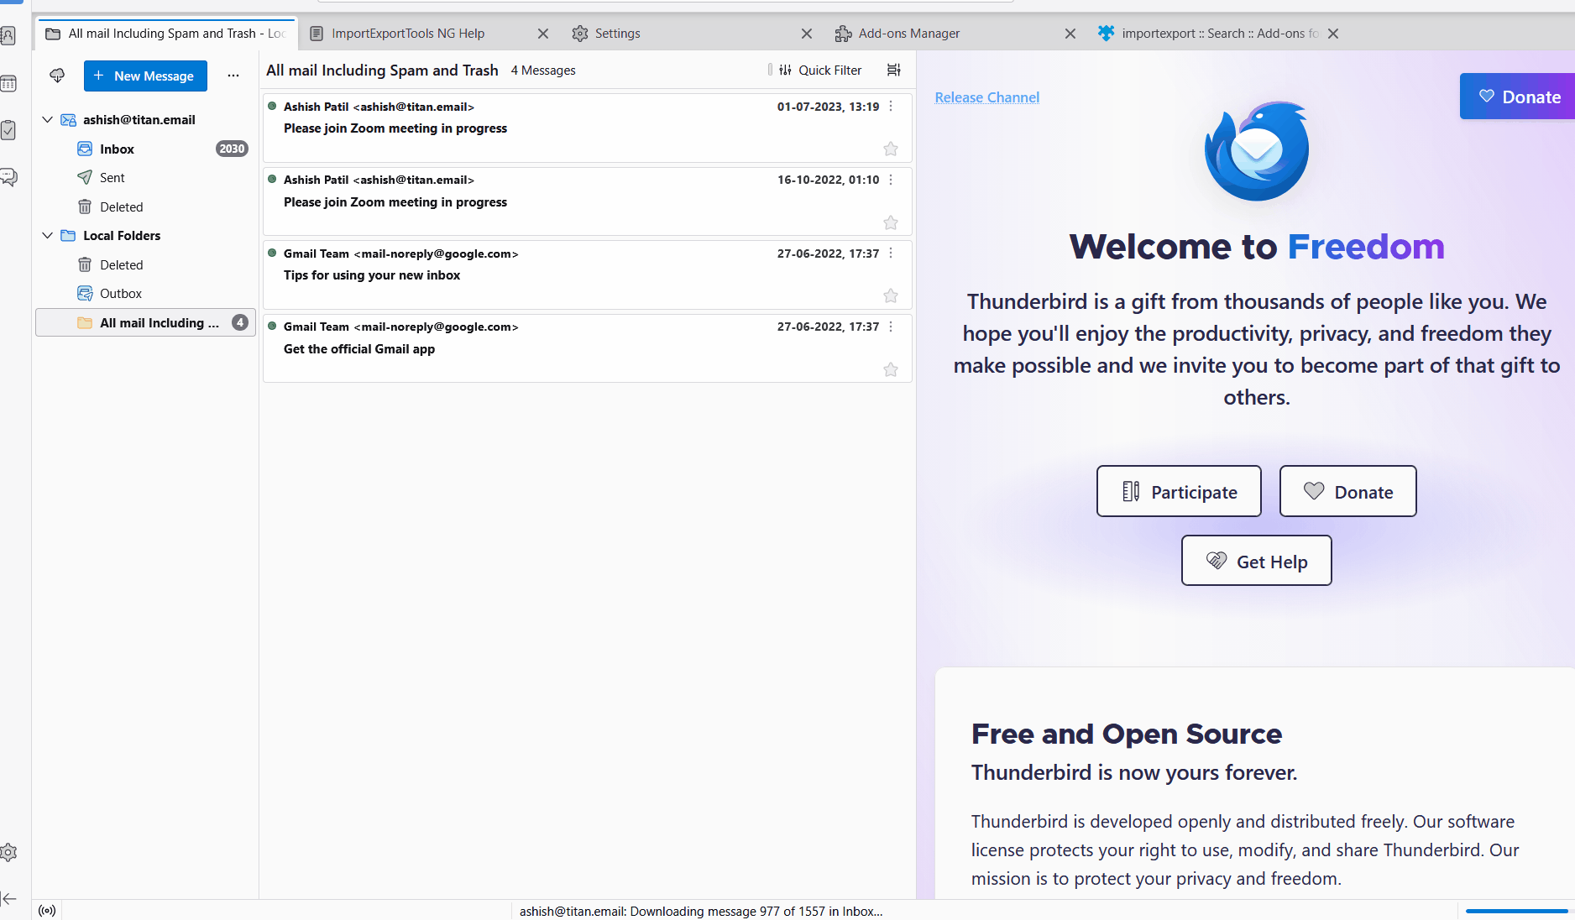Open more menu for 'Get the official Gmail app'
This screenshot has height=920, width=1575.
pos(891,327)
